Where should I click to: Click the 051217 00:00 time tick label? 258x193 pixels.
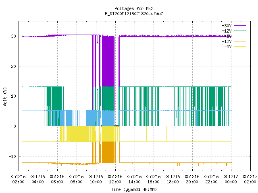click(231, 179)
